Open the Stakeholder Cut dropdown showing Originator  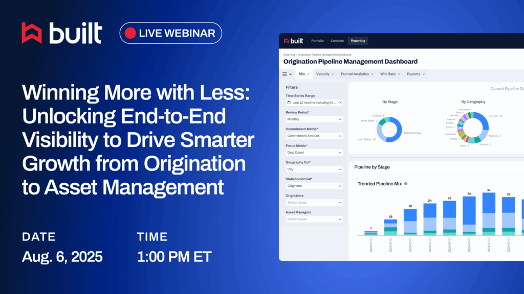click(314, 186)
